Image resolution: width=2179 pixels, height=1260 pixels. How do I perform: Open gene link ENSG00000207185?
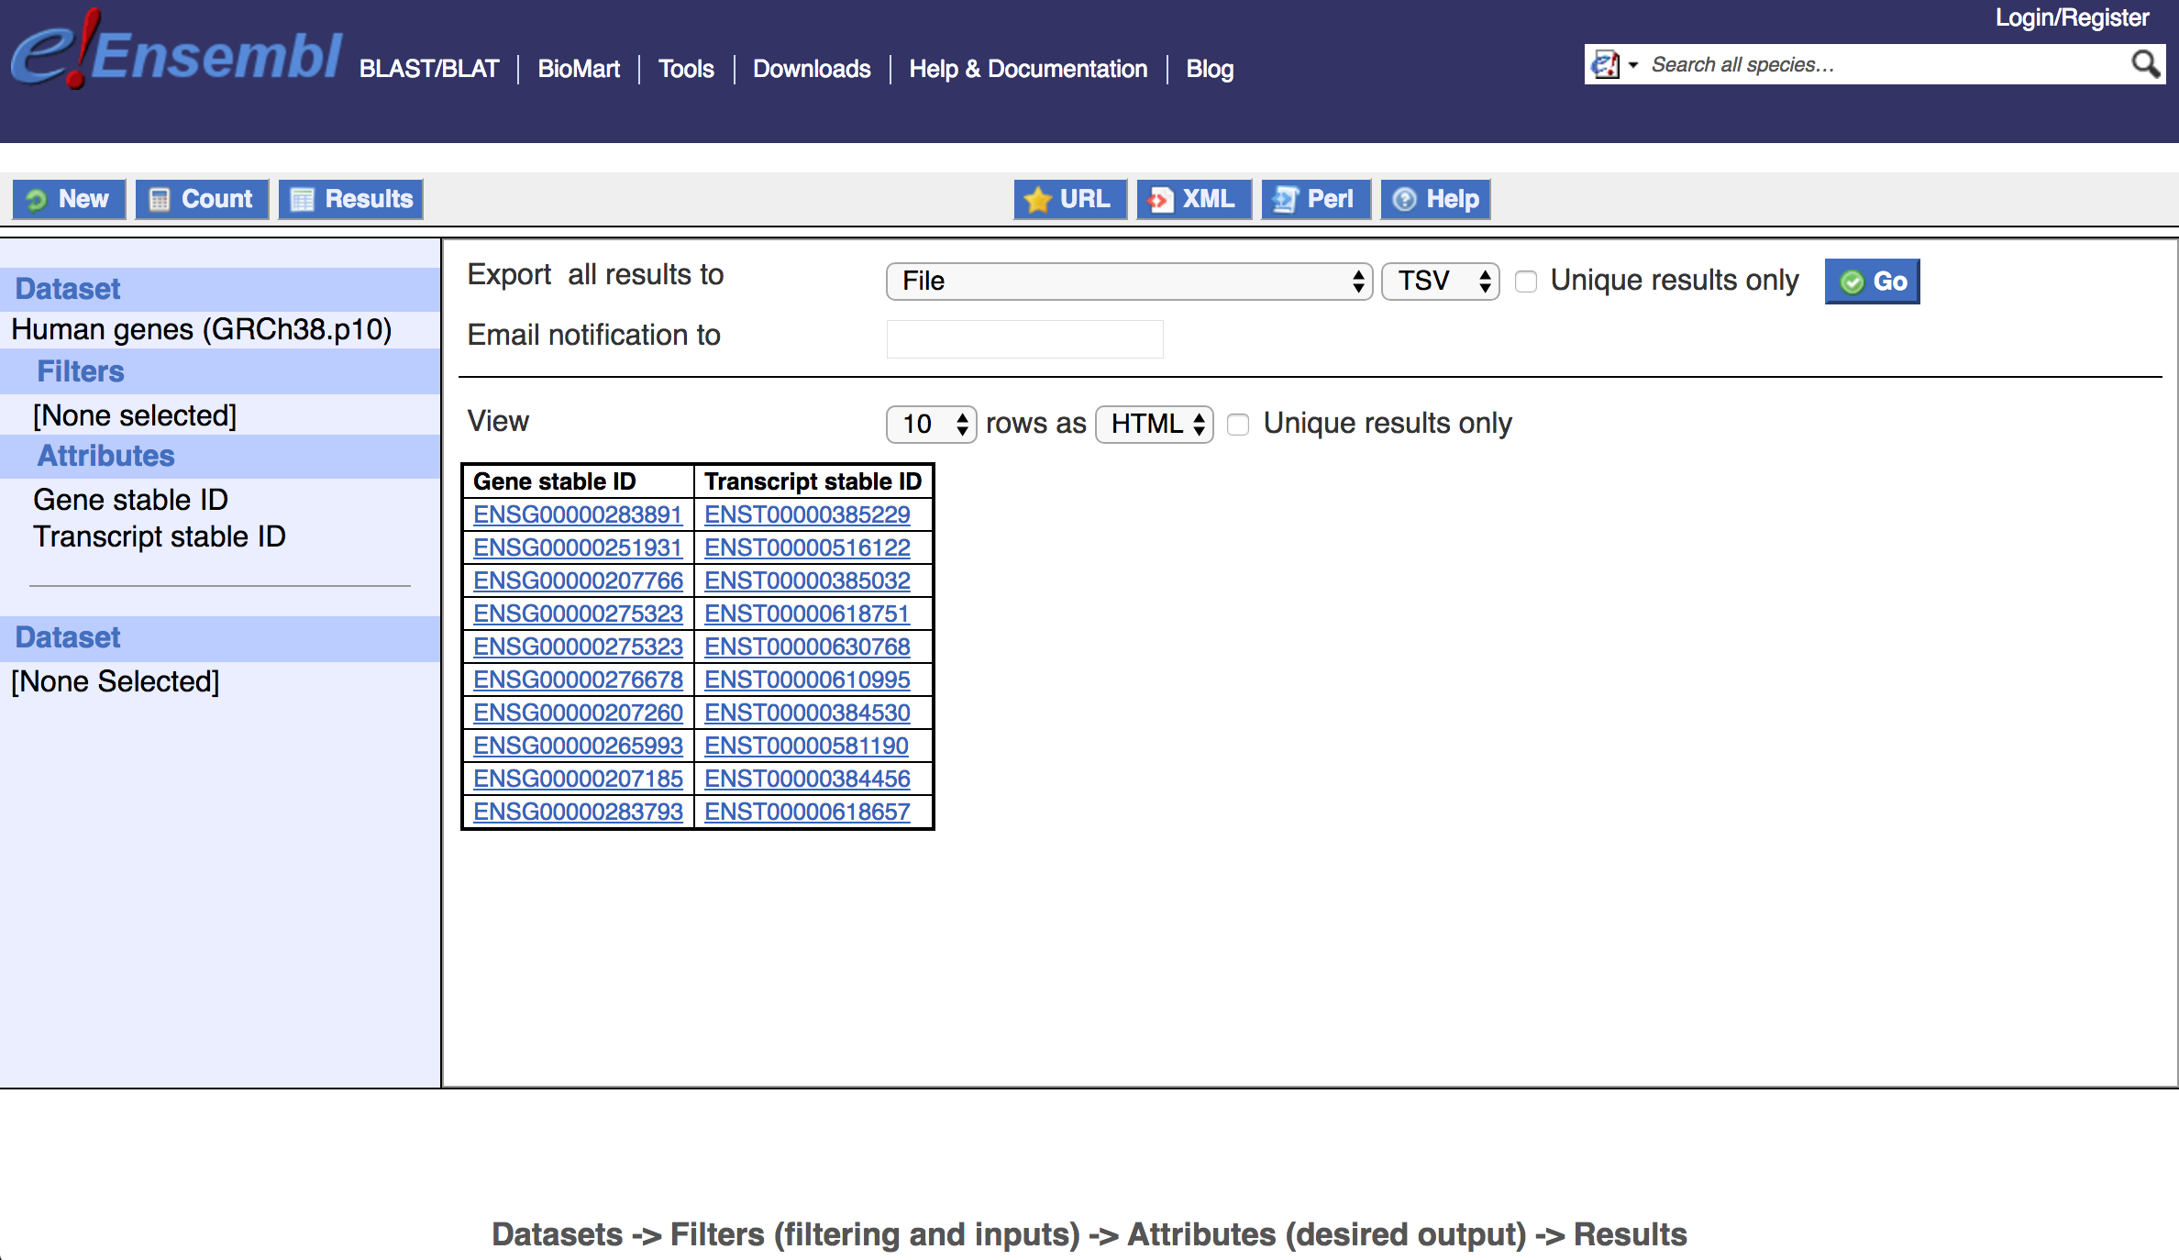(578, 779)
